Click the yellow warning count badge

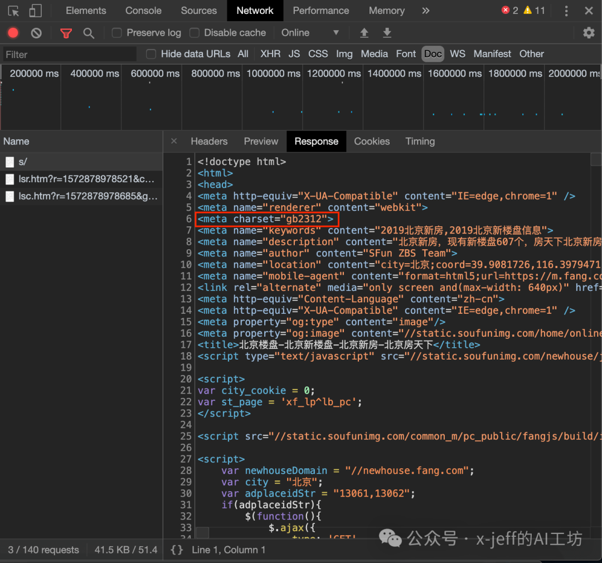535,11
